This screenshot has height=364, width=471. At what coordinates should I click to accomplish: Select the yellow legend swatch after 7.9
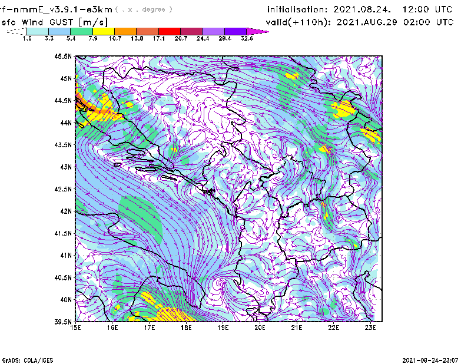(x=104, y=31)
